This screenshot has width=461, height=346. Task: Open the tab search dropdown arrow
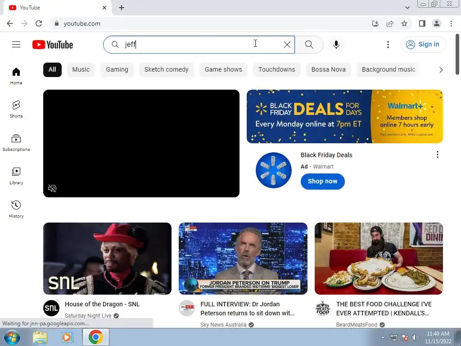[407, 8]
